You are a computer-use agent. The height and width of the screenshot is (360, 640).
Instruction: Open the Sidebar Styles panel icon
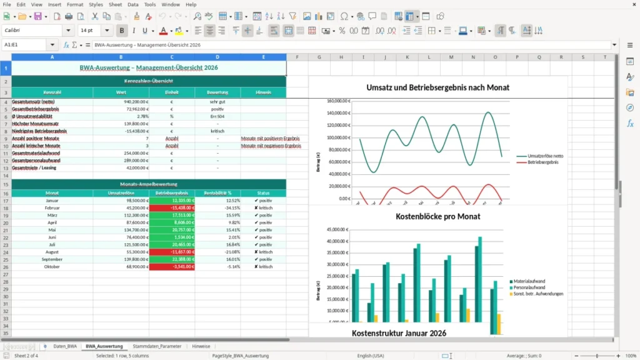click(x=630, y=77)
